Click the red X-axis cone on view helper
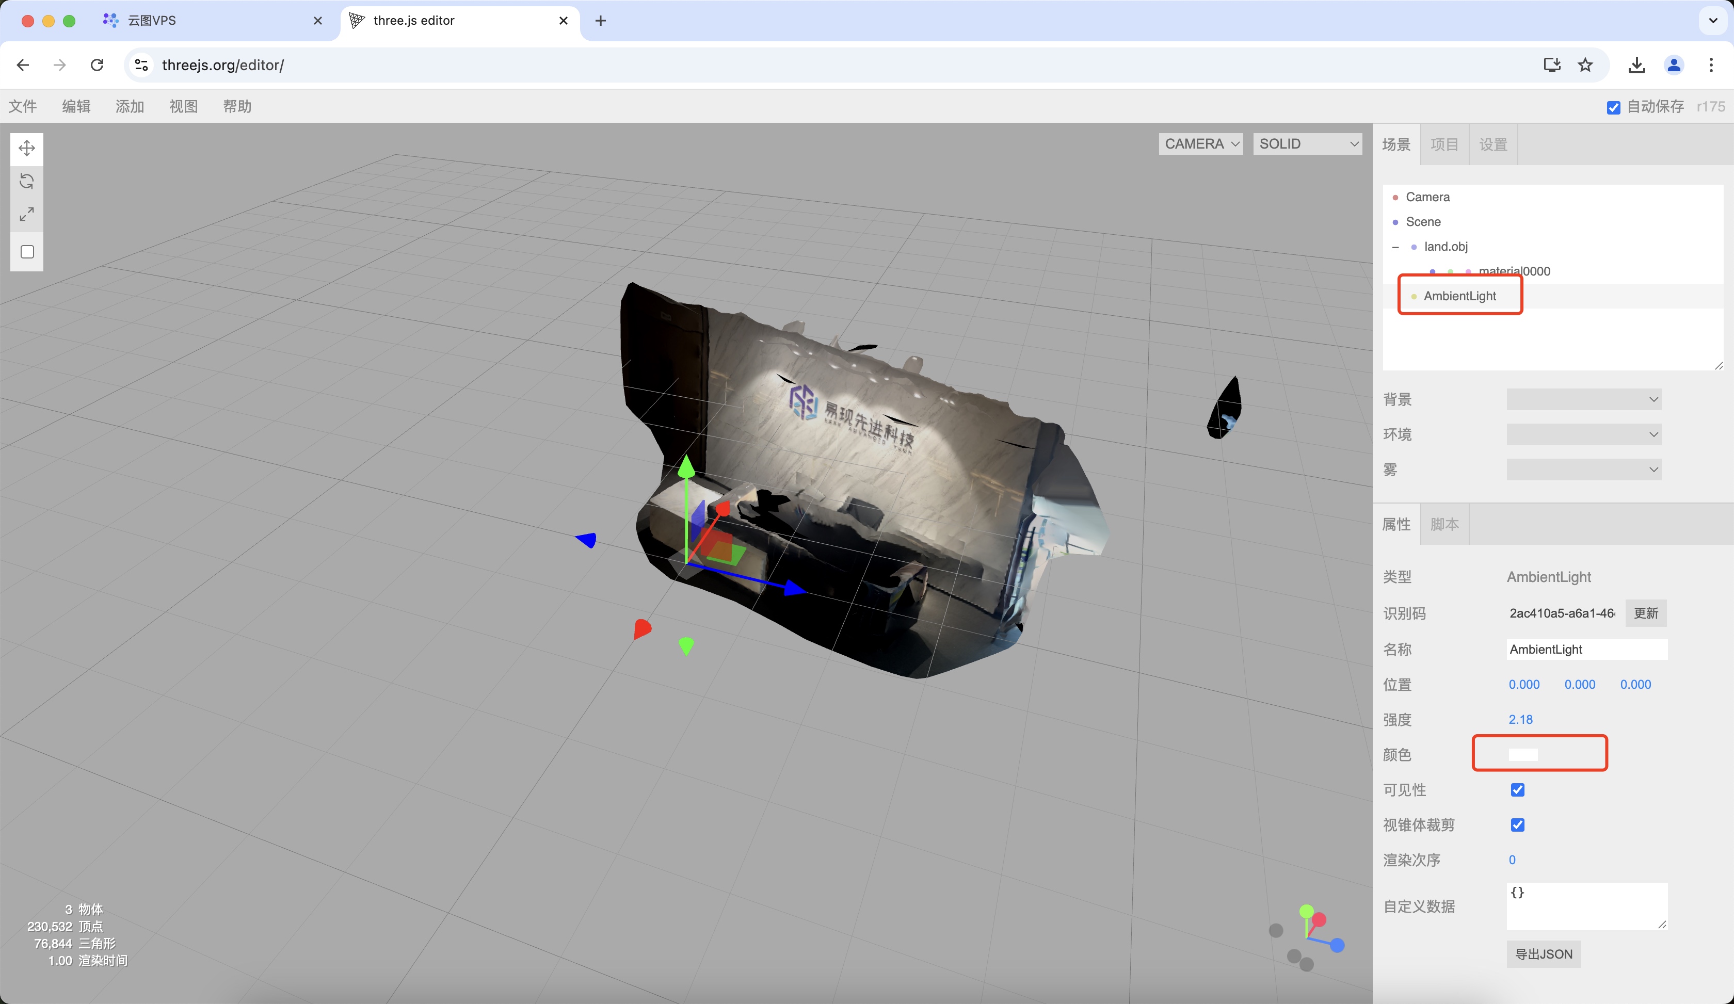The width and height of the screenshot is (1734, 1004). coord(1319,919)
